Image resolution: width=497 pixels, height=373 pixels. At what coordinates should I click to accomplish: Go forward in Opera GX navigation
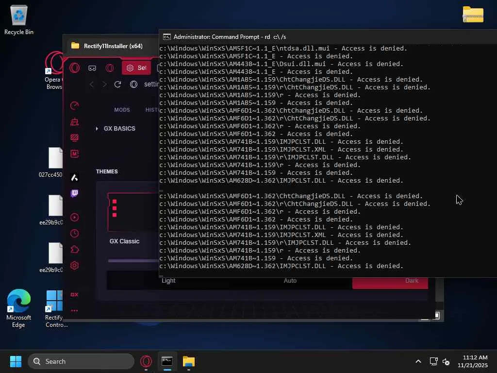[x=105, y=85]
